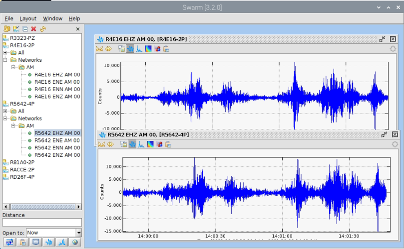Open the Window menu

coord(52,18)
